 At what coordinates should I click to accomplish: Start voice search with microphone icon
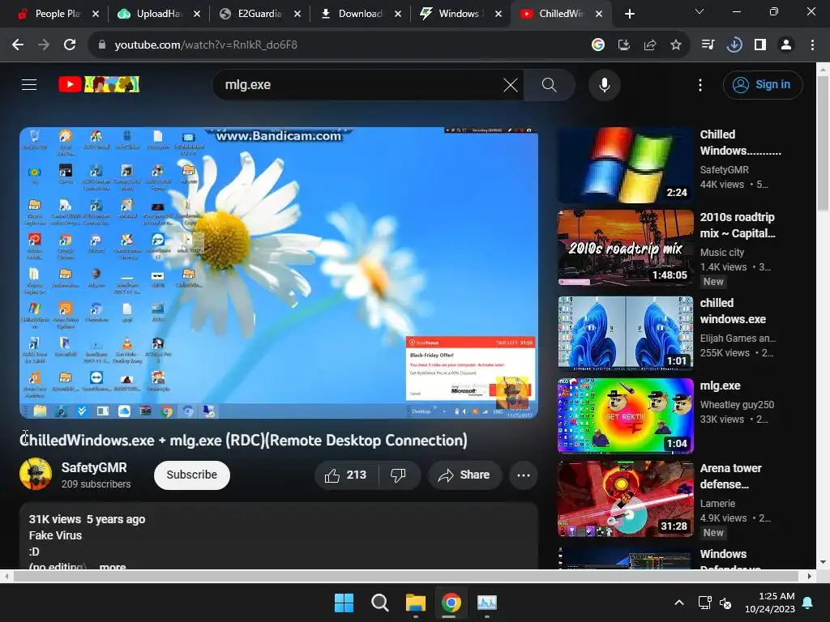(x=605, y=85)
